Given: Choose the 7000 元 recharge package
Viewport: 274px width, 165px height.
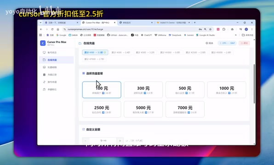Looking at the screenshot, I should click(185, 109).
